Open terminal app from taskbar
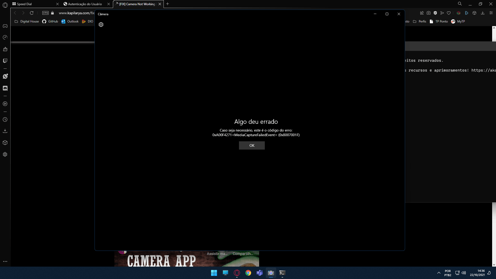The height and width of the screenshot is (279, 496). (x=282, y=273)
